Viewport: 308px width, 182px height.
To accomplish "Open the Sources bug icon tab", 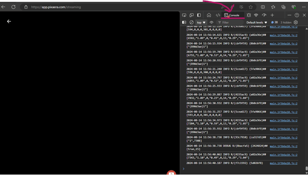I will [x=249, y=15].
